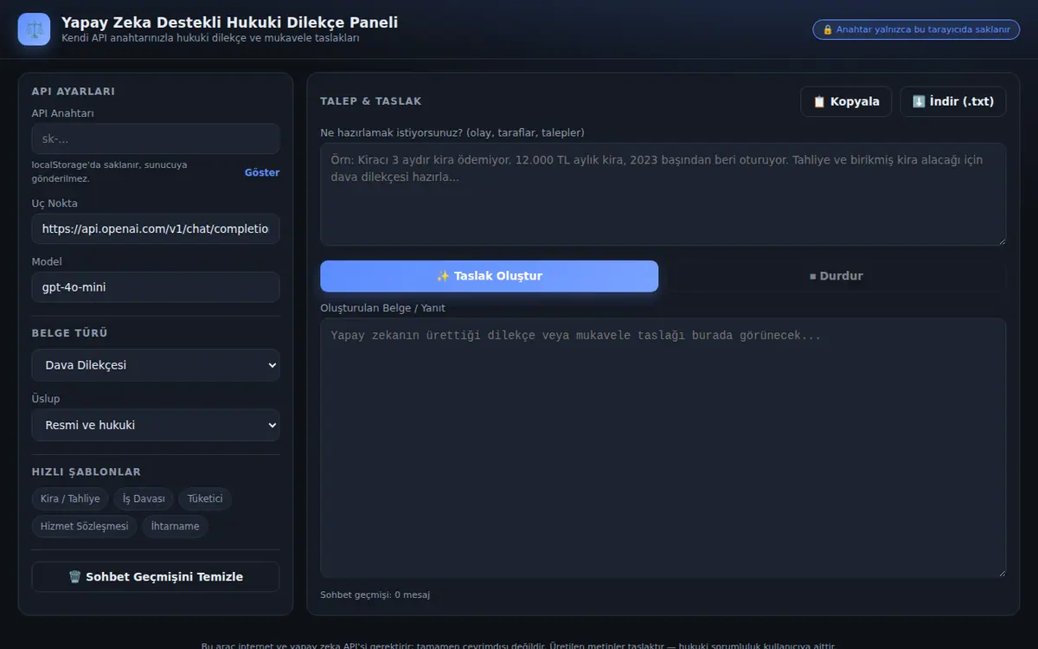The height and width of the screenshot is (649, 1038).
Task: Select the Kira / Tahliye quick template
Action: 70,498
